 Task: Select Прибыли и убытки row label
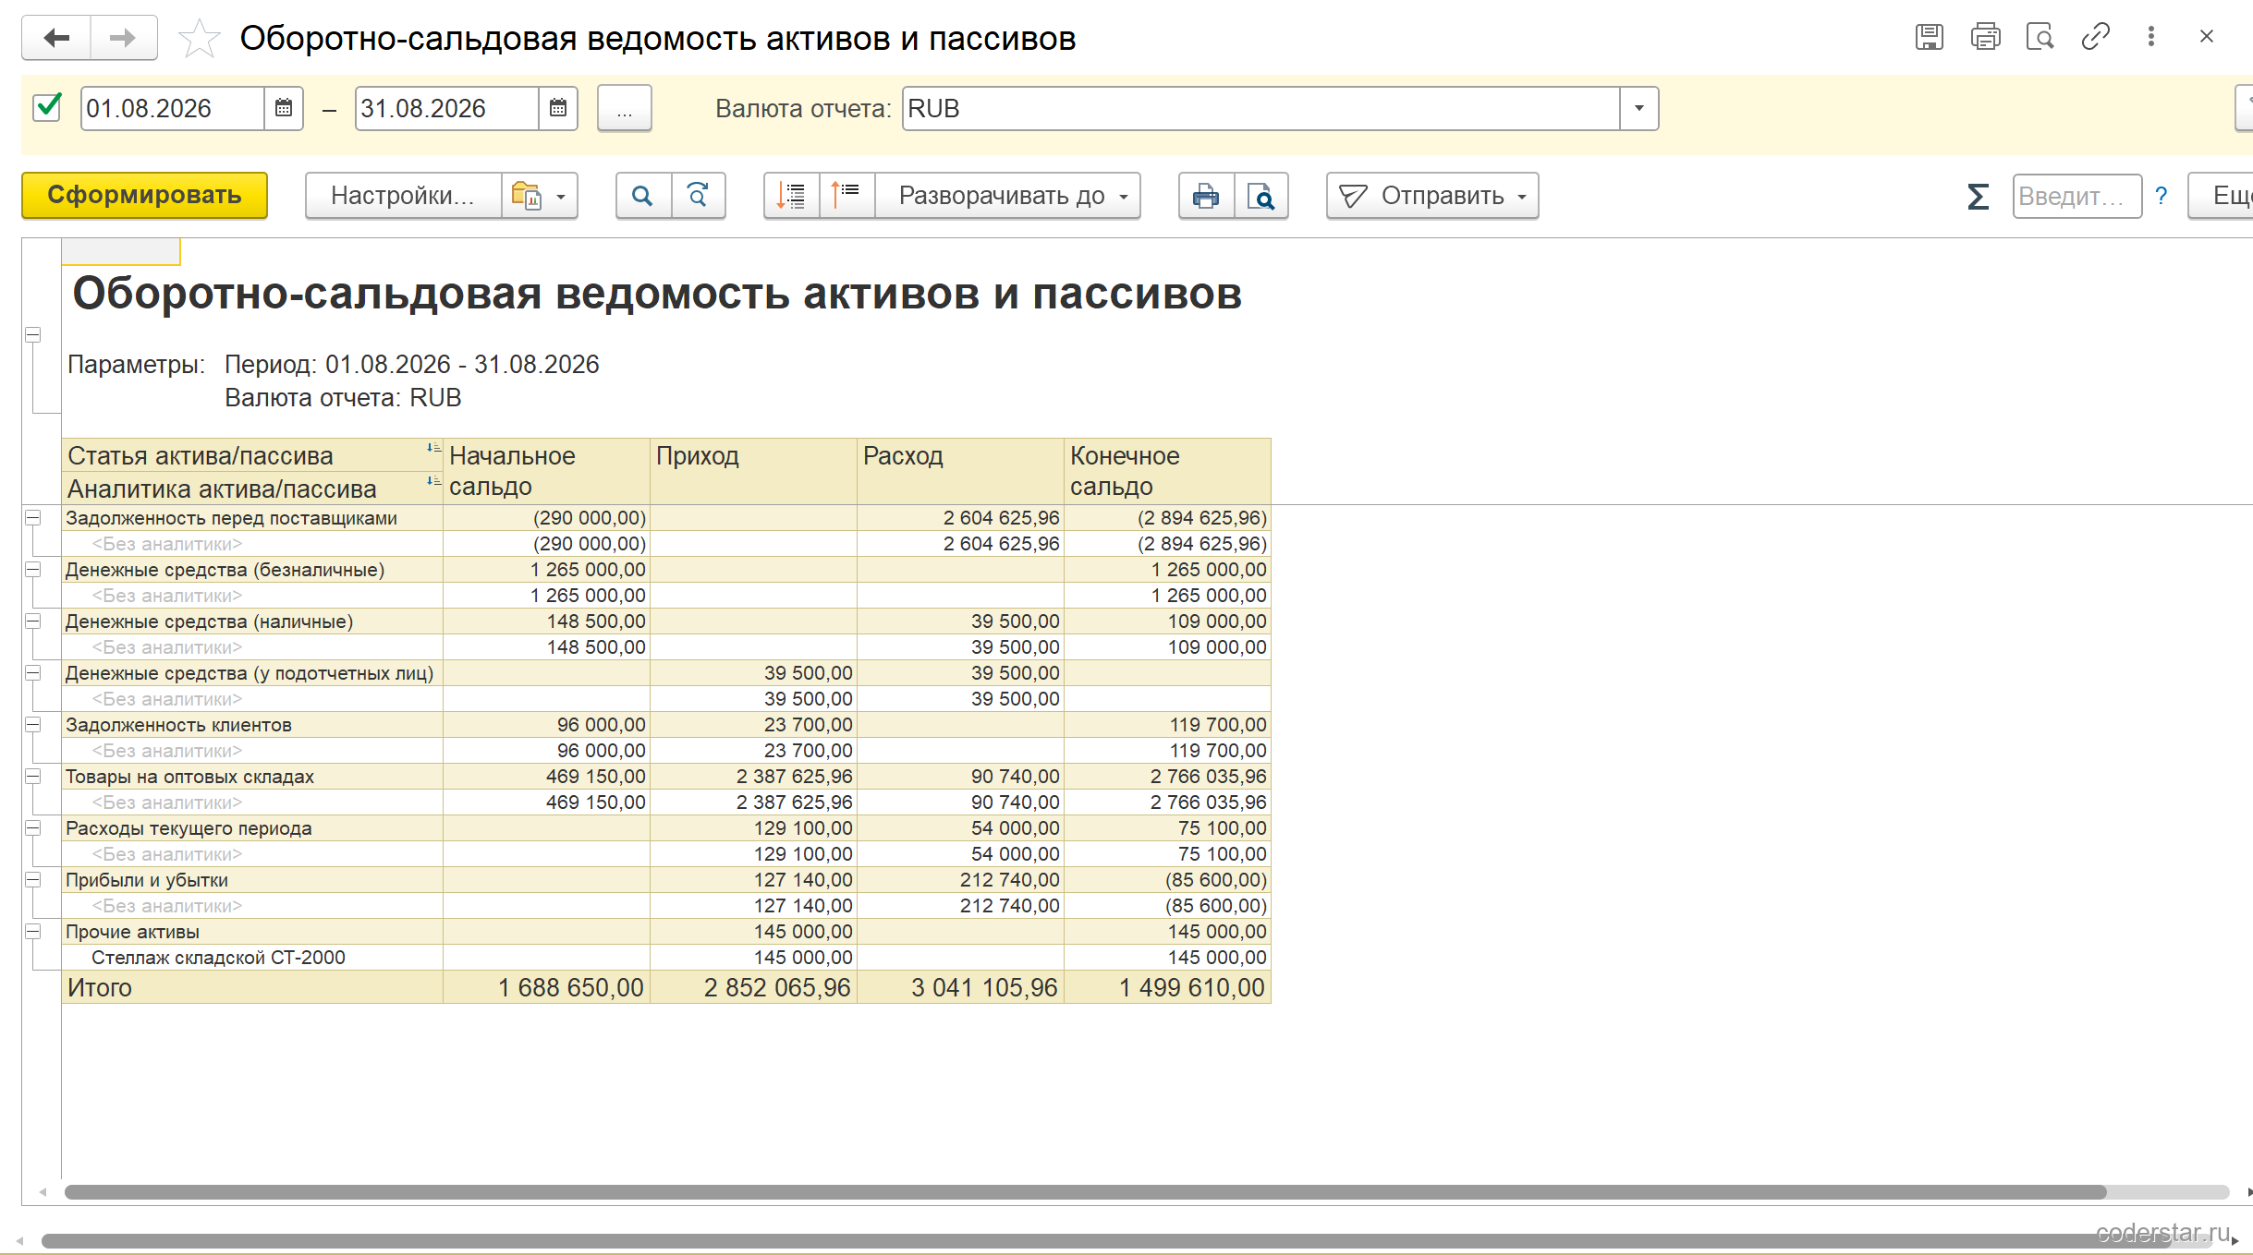(252, 880)
